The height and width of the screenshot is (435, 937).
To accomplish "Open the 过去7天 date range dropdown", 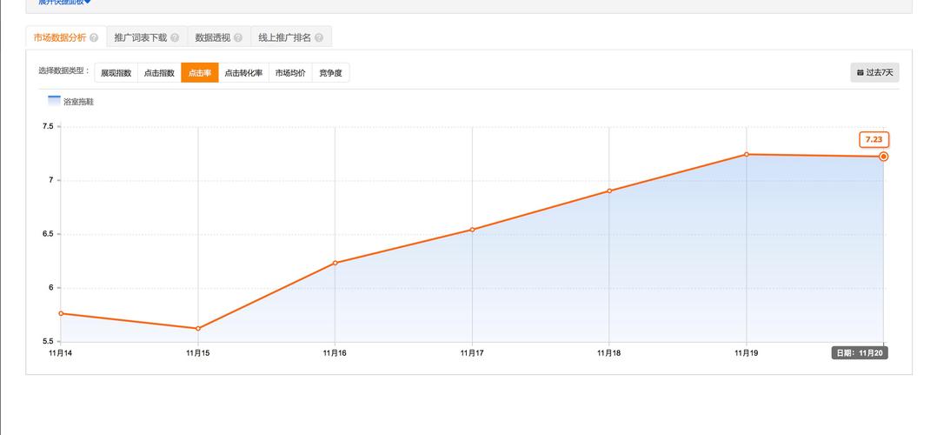I will pyautogui.click(x=874, y=73).
